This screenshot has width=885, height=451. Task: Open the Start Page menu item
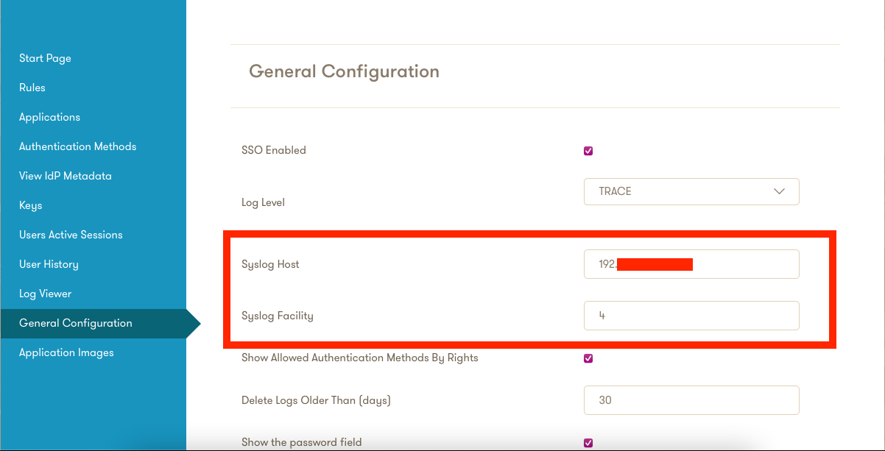tap(45, 58)
